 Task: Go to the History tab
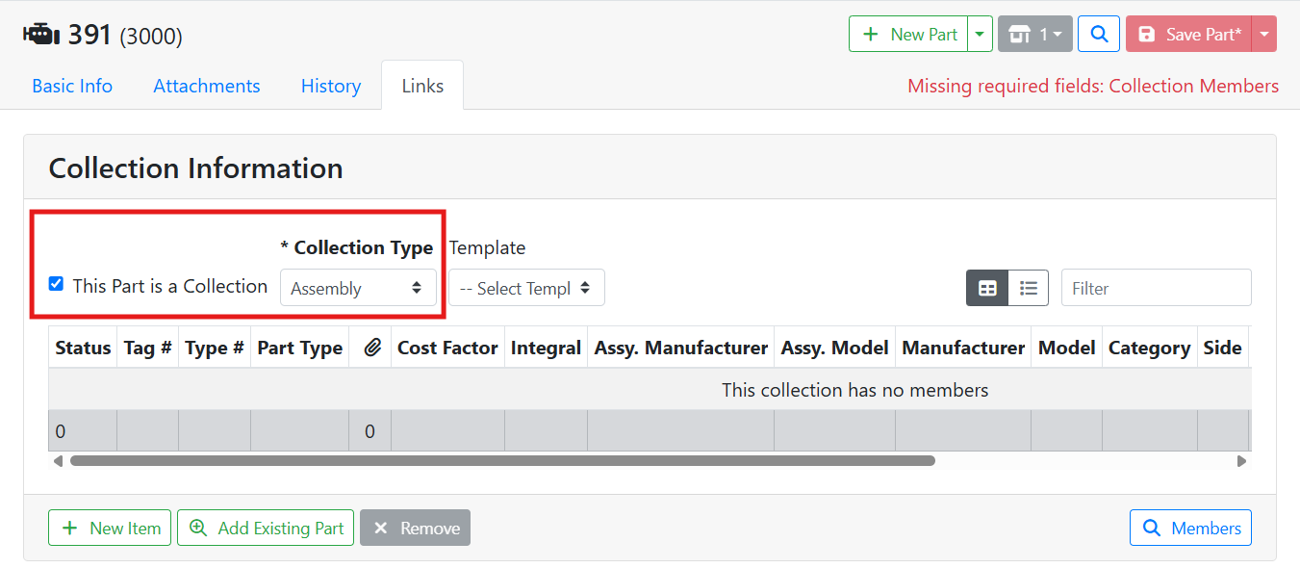[x=331, y=86]
